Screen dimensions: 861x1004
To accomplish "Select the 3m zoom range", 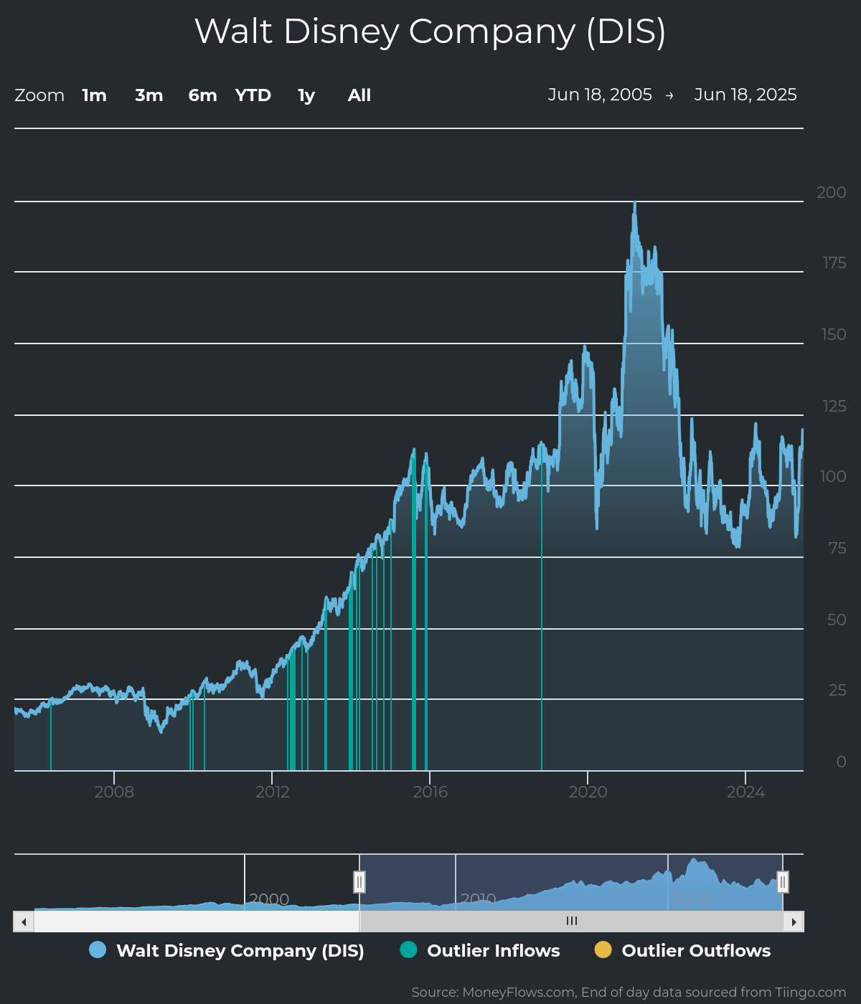I will click(149, 95).
